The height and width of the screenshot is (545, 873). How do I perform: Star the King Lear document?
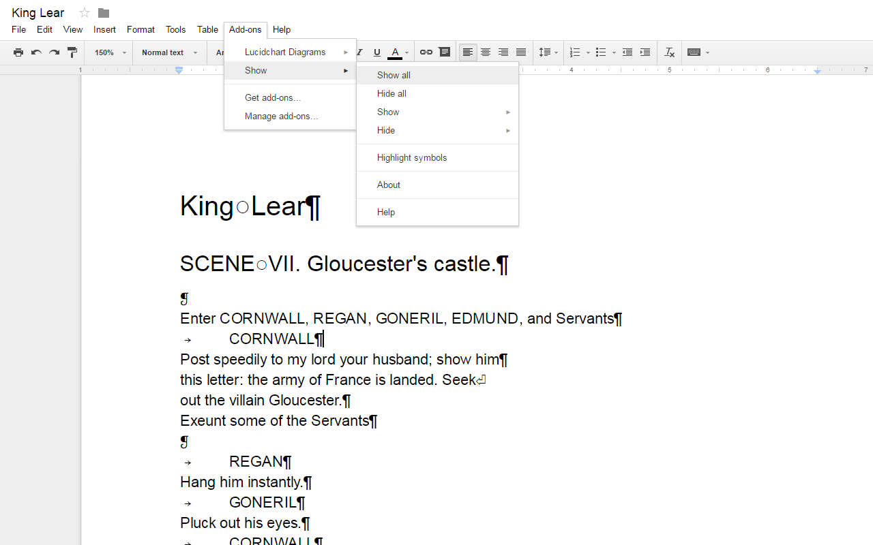tap(85, 13)
